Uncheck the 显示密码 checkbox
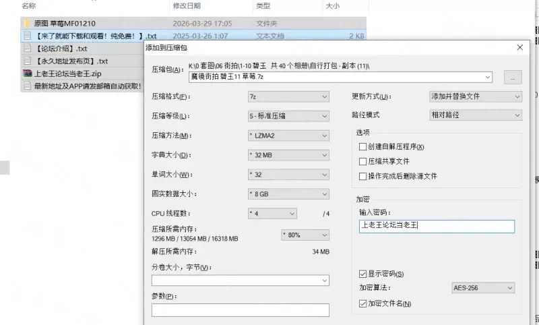 click(x=363, y=274)
